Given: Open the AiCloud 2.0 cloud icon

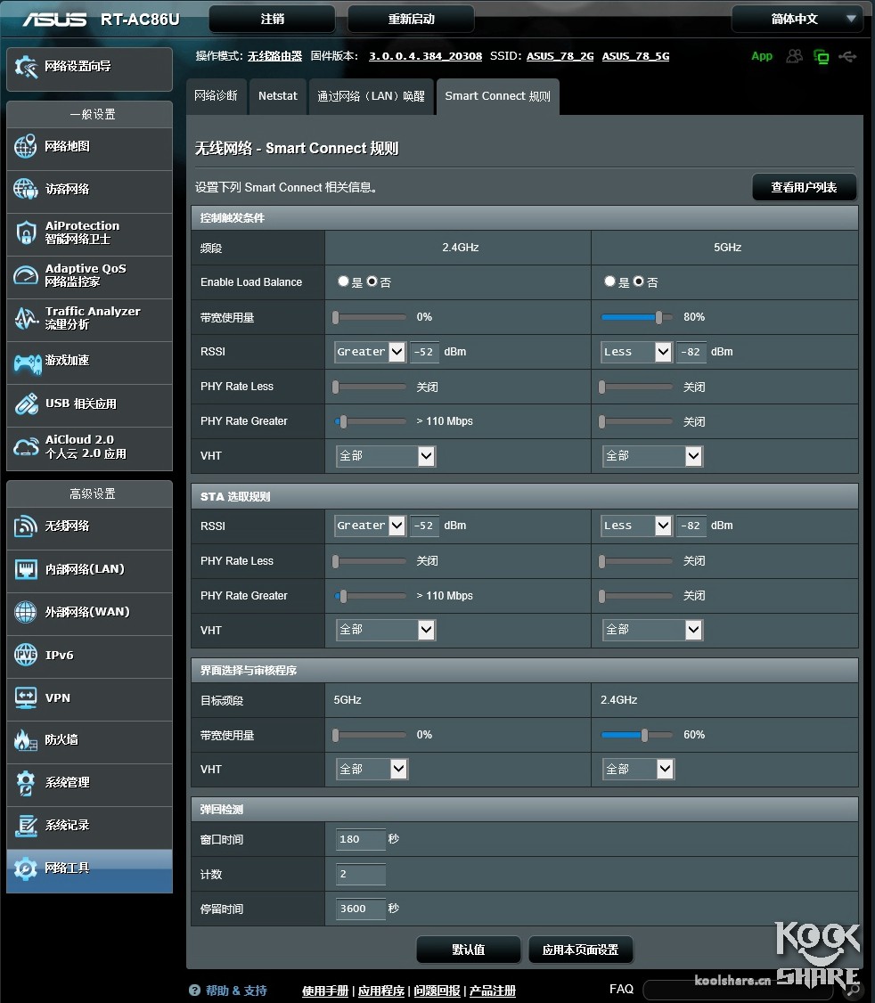Looking at the screenshot, I should pos(25,447).
